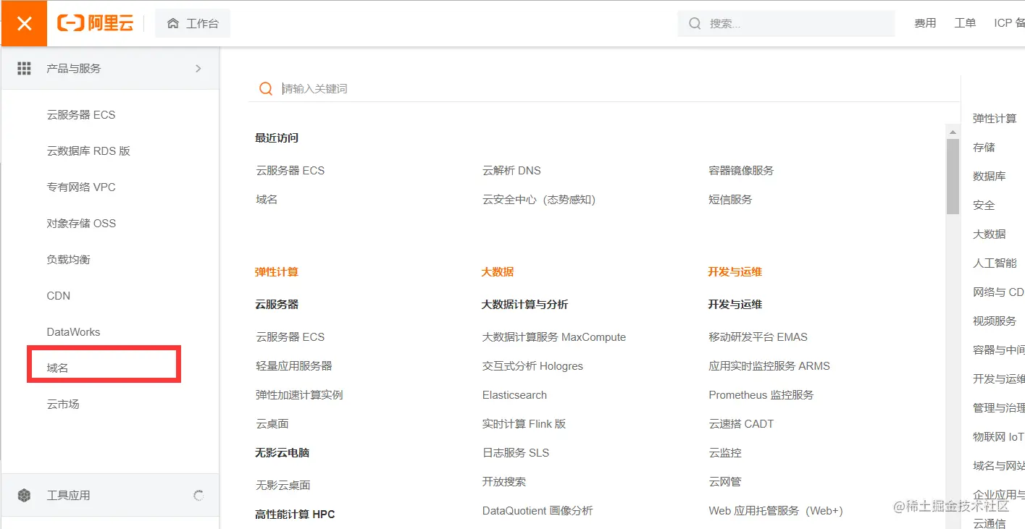This screenshot has width=1025, height=529.
Task: Focus the top 搜索 input field
Action: tap(786, 23)
